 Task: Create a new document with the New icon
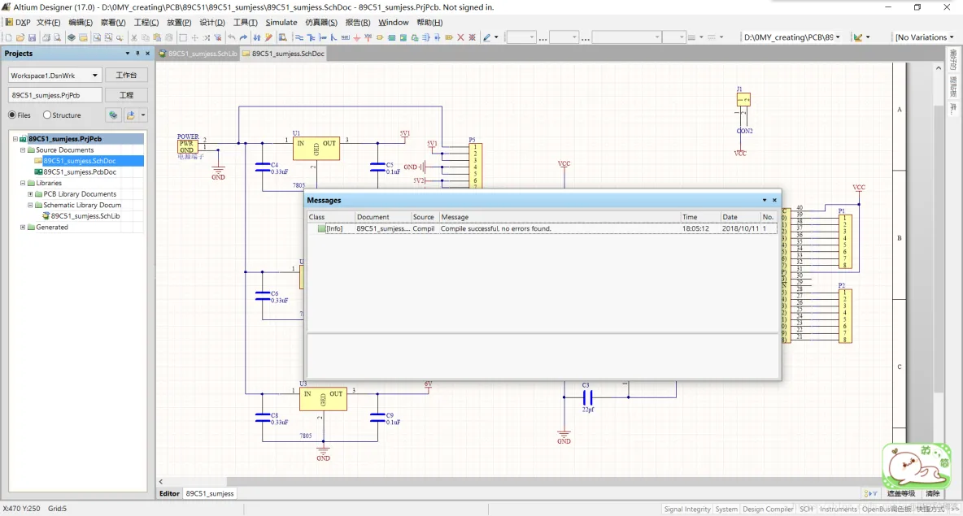pos(8,37)
